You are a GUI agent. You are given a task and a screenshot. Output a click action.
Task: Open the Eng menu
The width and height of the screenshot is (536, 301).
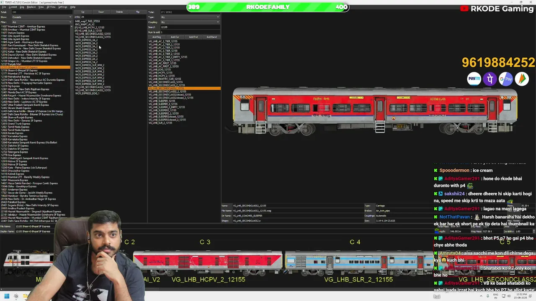point(22,7)
